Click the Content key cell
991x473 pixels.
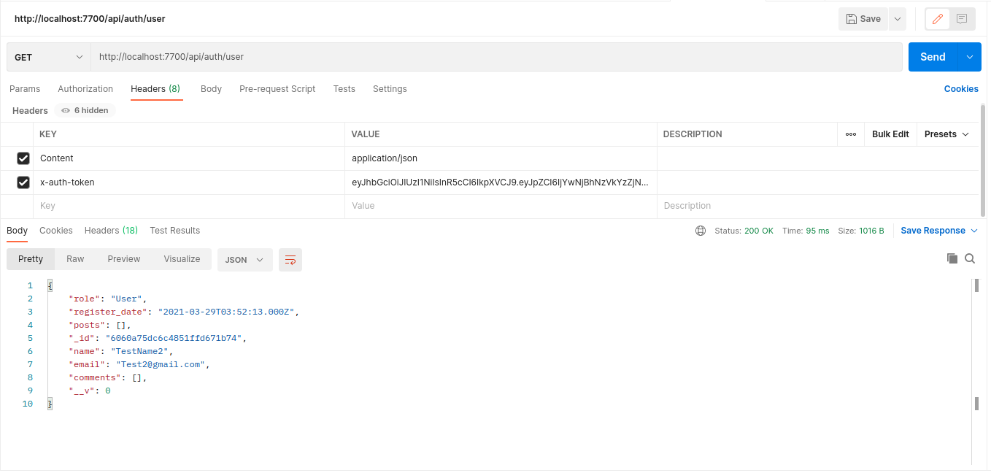189,158
